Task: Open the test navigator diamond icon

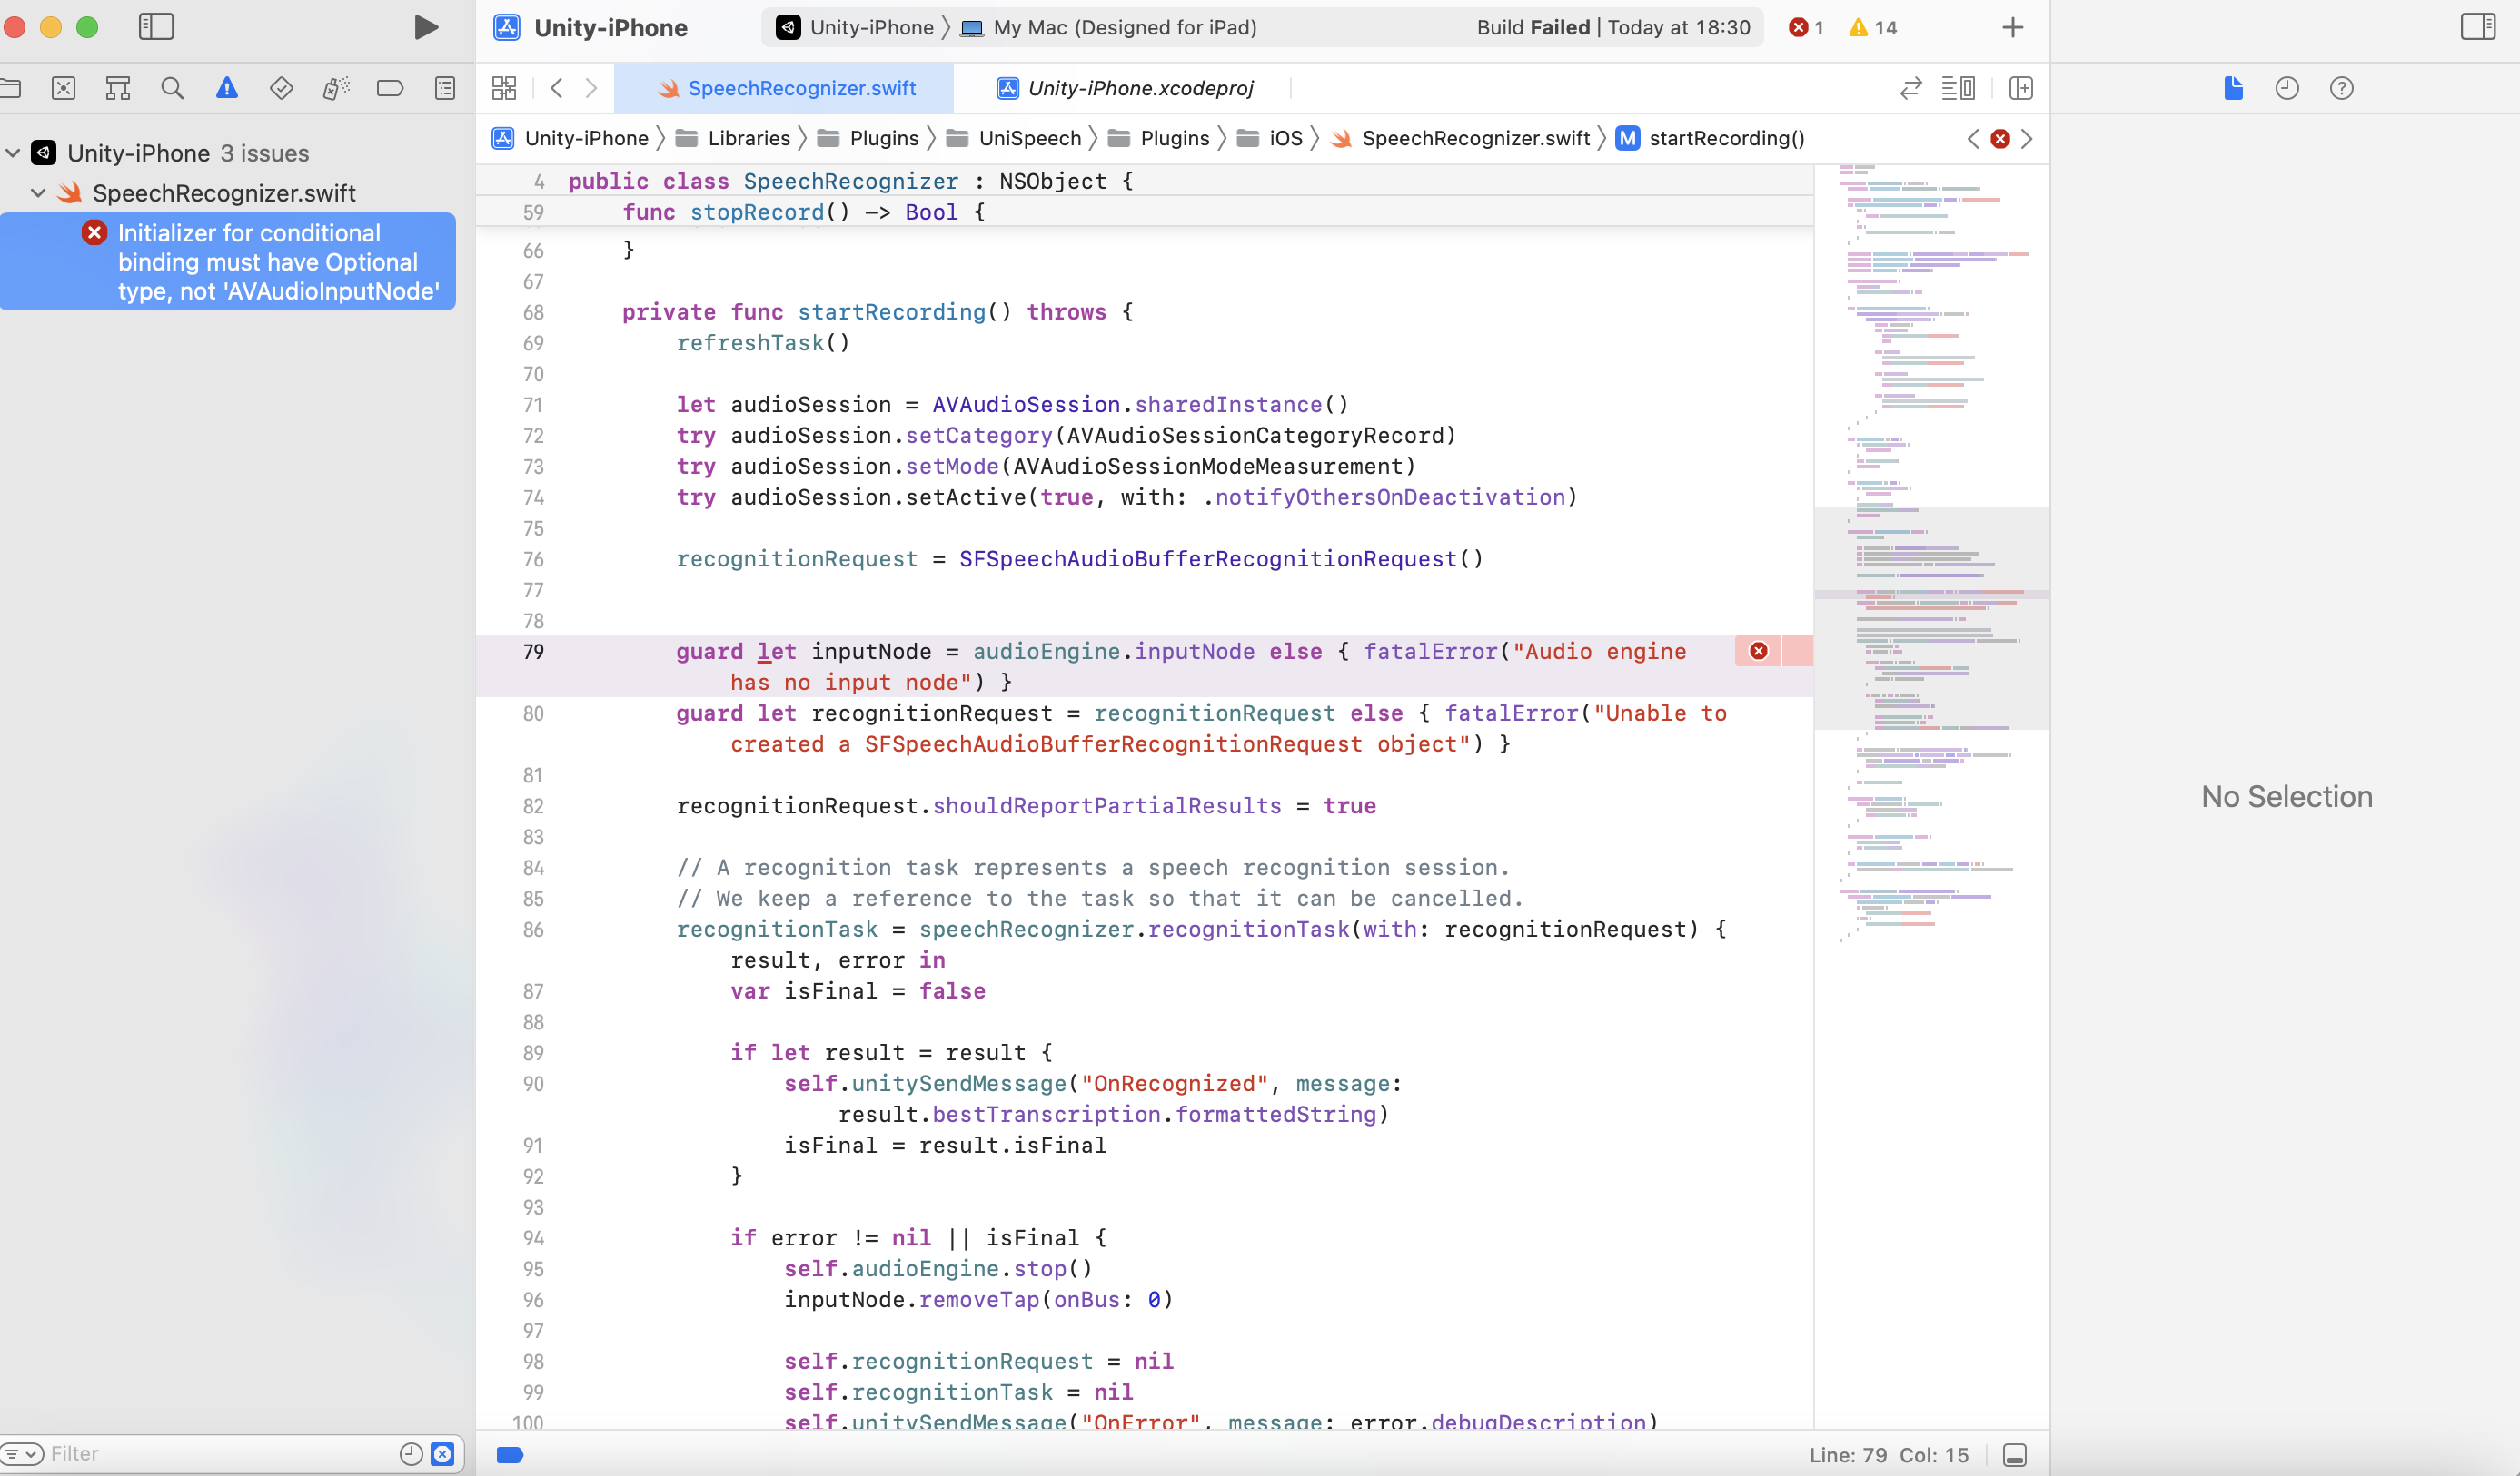Action: [x=281, y=89]
